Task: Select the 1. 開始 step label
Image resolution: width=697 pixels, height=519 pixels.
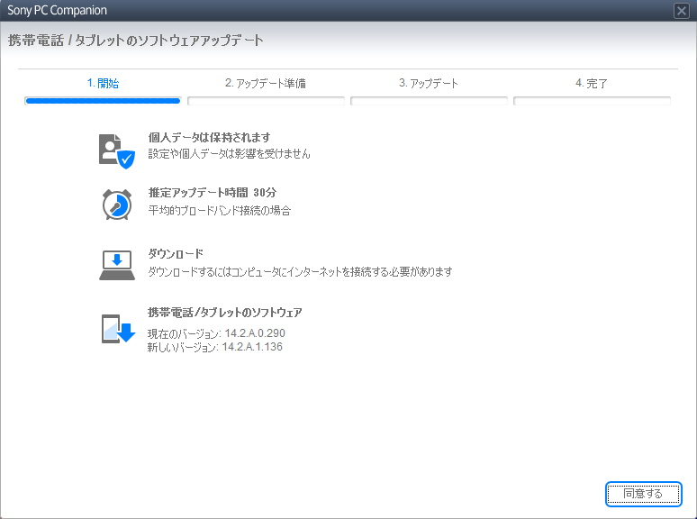Action: point(103,83)
